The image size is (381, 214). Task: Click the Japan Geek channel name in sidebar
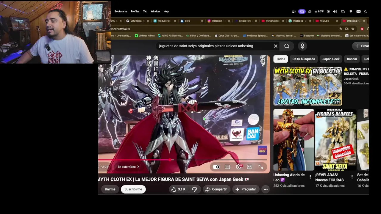click(351, 79)
